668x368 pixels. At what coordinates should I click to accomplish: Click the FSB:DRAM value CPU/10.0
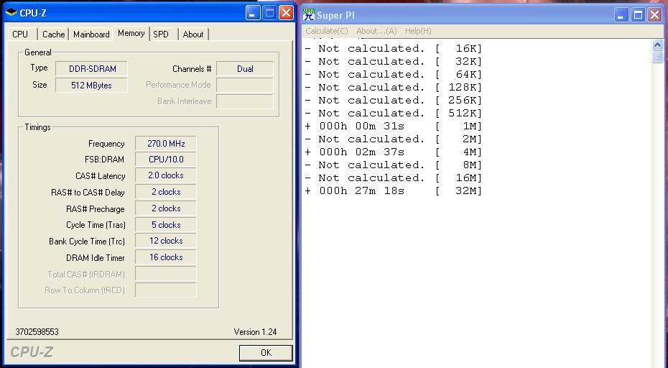(166, 160)
